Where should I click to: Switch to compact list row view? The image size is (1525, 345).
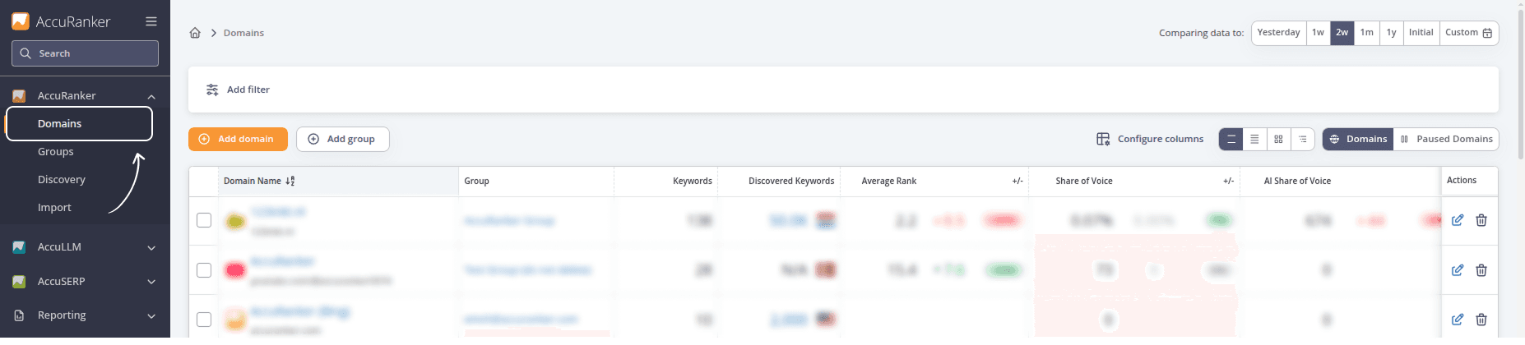tap(1254, 140)
